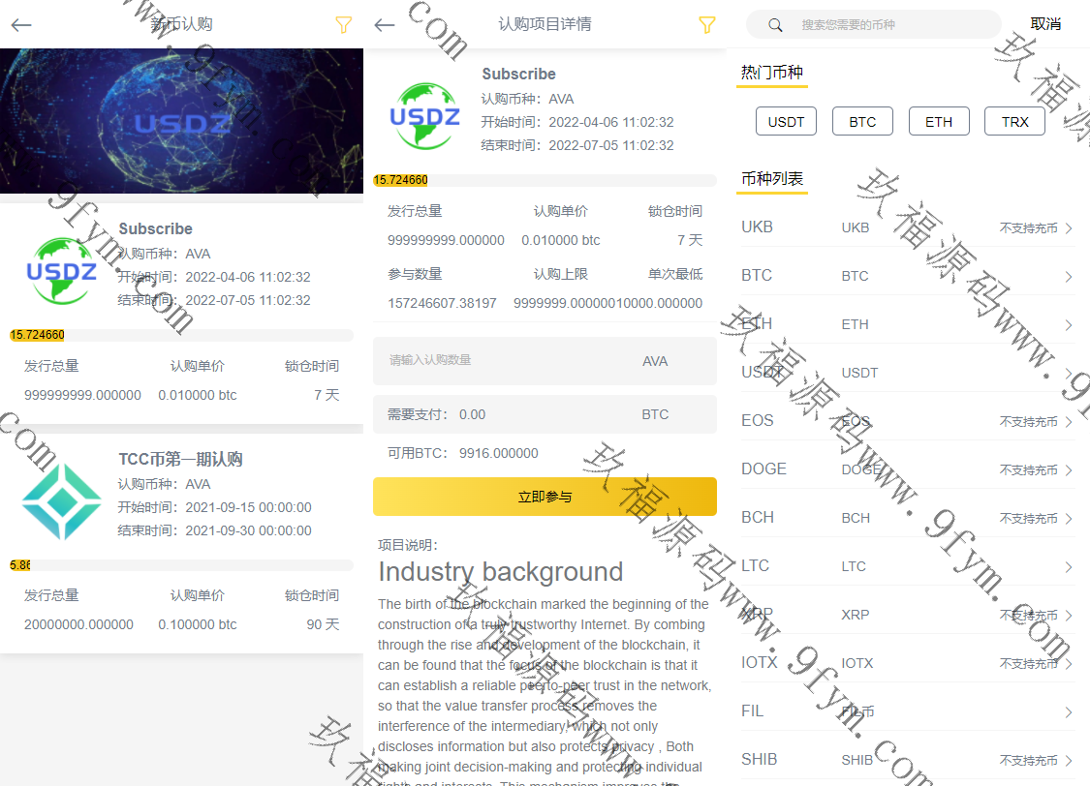The height and width of the screenshot is (786, 1090).
Task: Open UKB coin row chevron
Action: (x=1068, y=228)
